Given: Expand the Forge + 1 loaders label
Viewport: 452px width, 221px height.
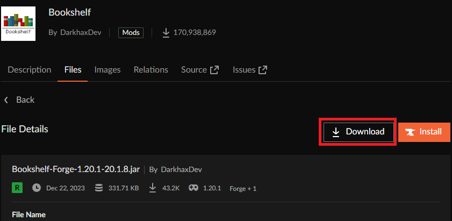Looking at the screenshot, I should (x=243, y=189).
